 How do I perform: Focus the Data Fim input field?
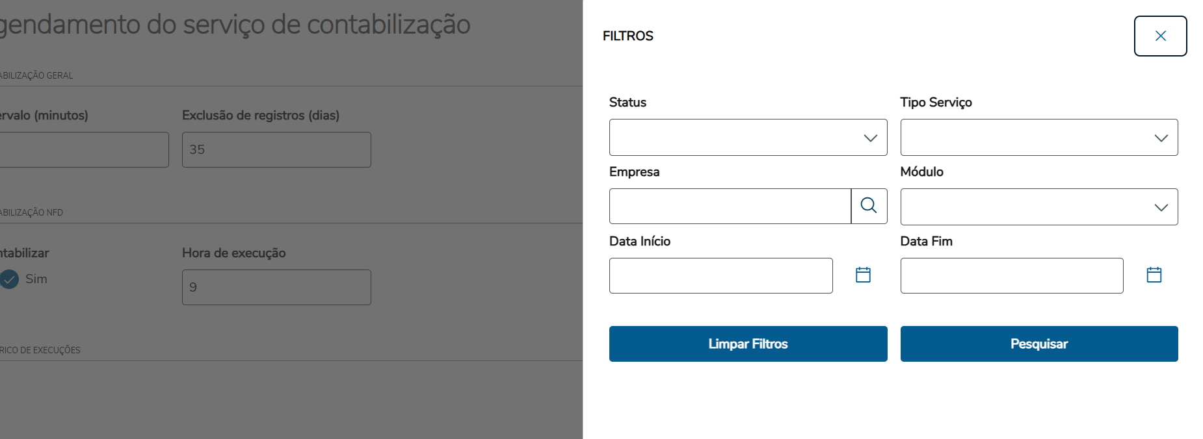pyautogui.click(x=1011, y=275)
